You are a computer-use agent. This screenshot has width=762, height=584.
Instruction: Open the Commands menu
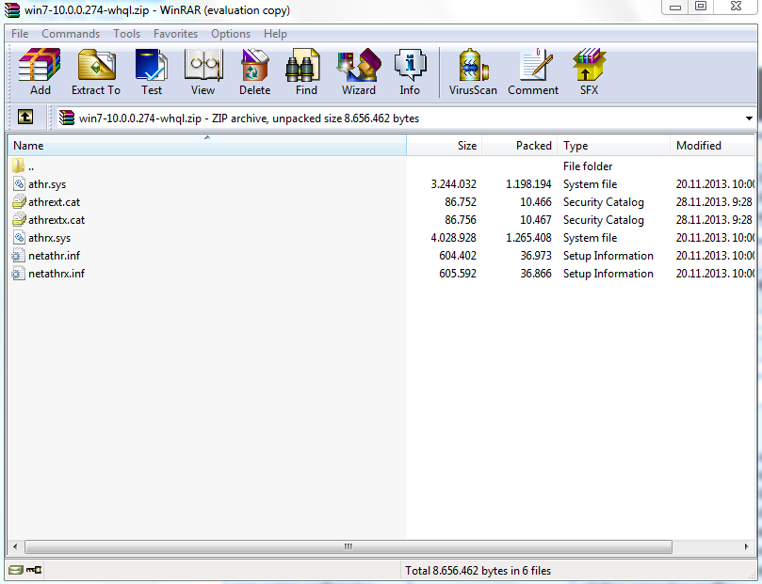tap(71, 34)
